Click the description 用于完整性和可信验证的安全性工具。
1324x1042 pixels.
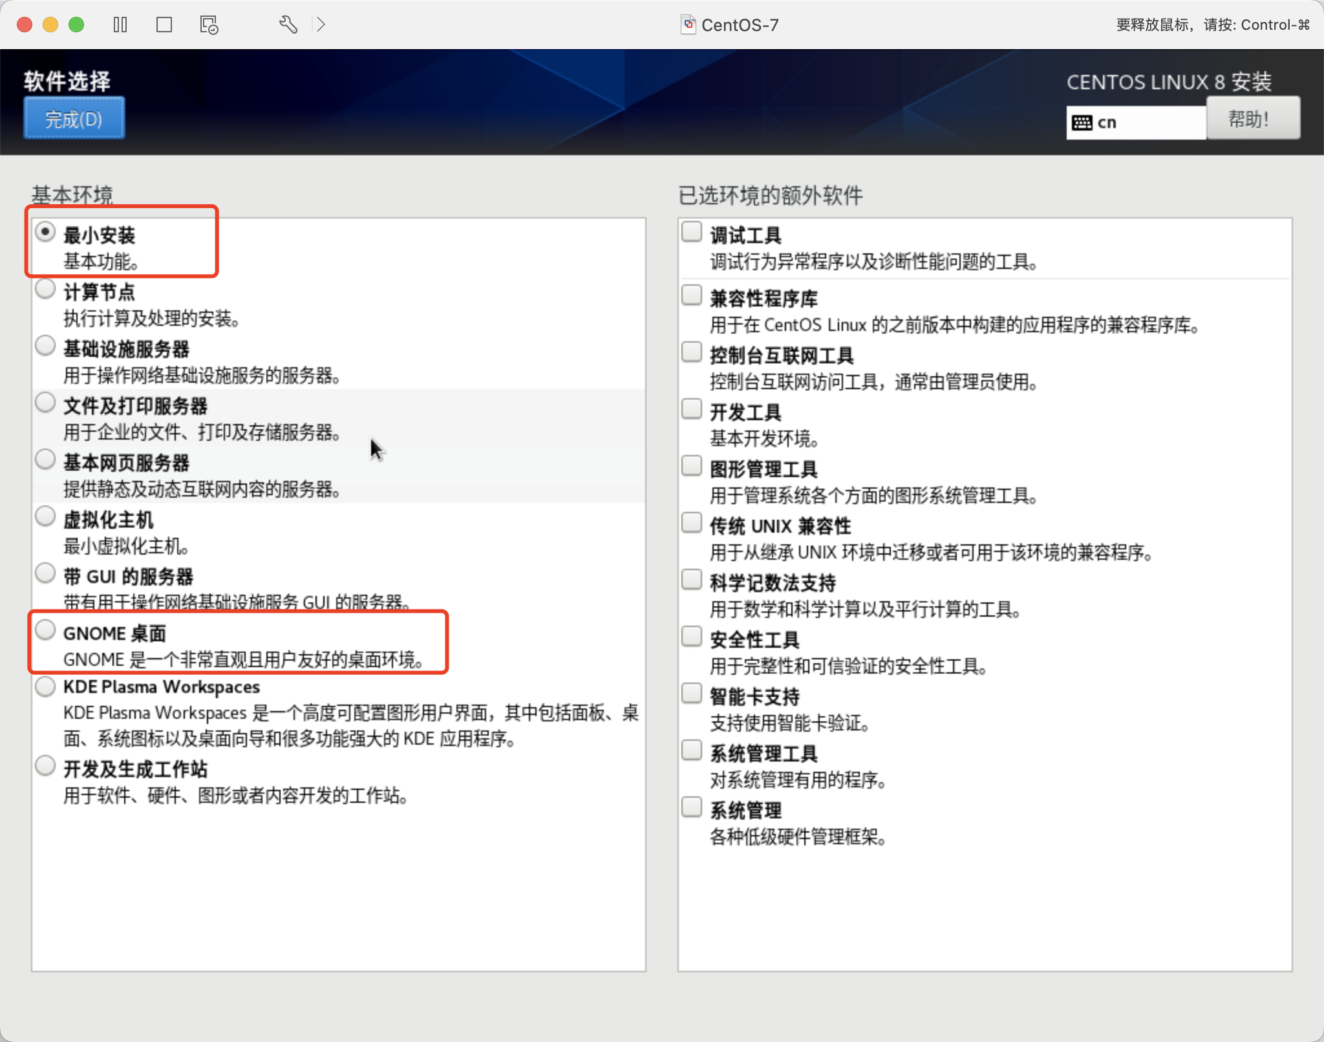point(849,666)
